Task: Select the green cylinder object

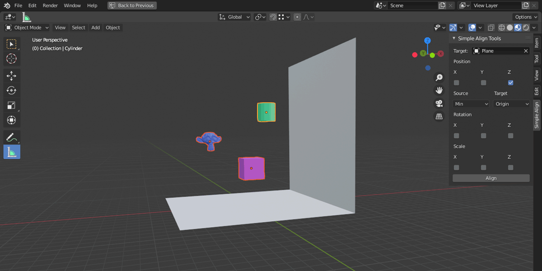Action: 266,112
